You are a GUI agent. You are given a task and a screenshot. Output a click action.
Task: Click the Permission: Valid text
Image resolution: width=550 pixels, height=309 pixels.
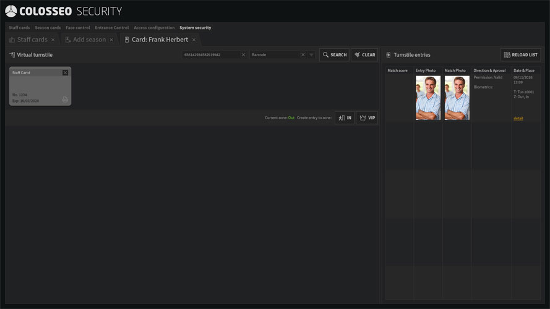pos(488,77)
